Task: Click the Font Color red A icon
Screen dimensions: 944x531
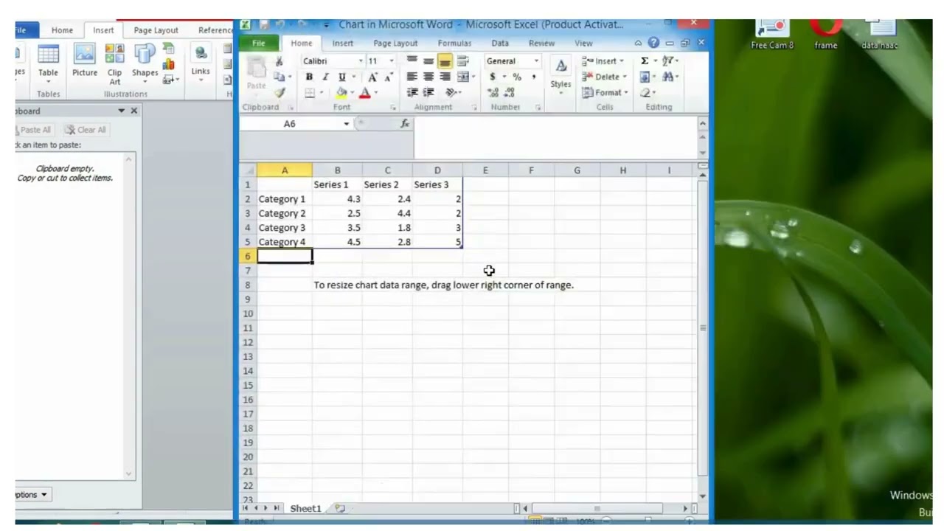Action: [x=364, y=93]
